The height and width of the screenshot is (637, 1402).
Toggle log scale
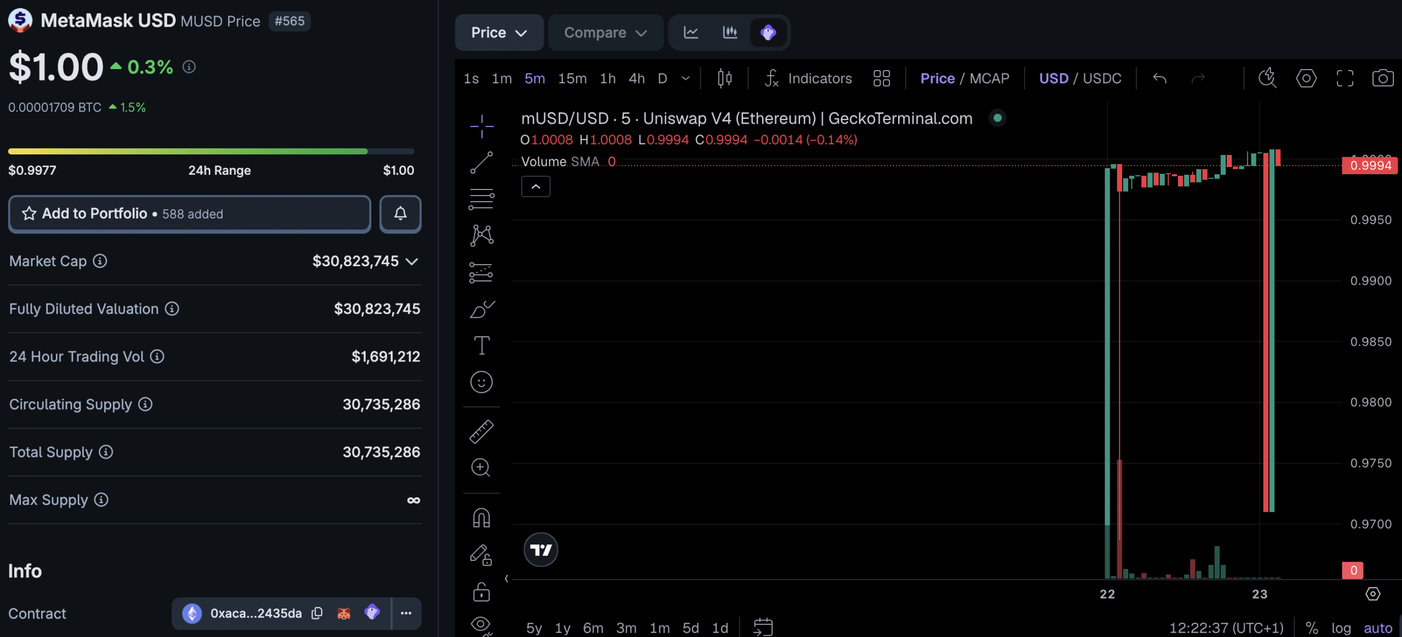click(x=1341, y=628)
